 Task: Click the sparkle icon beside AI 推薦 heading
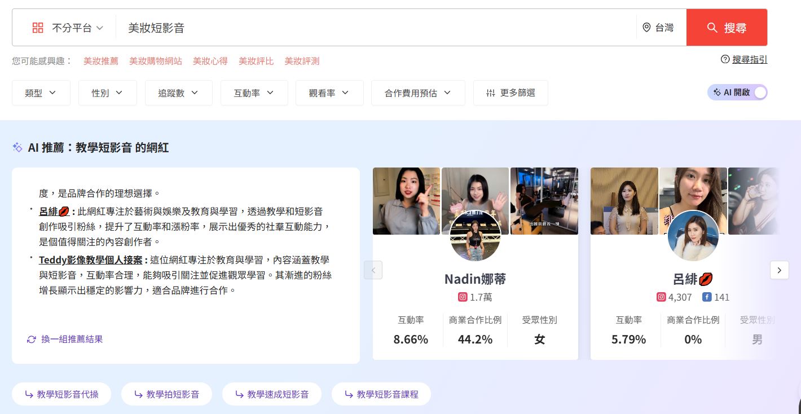coord(17,147)
